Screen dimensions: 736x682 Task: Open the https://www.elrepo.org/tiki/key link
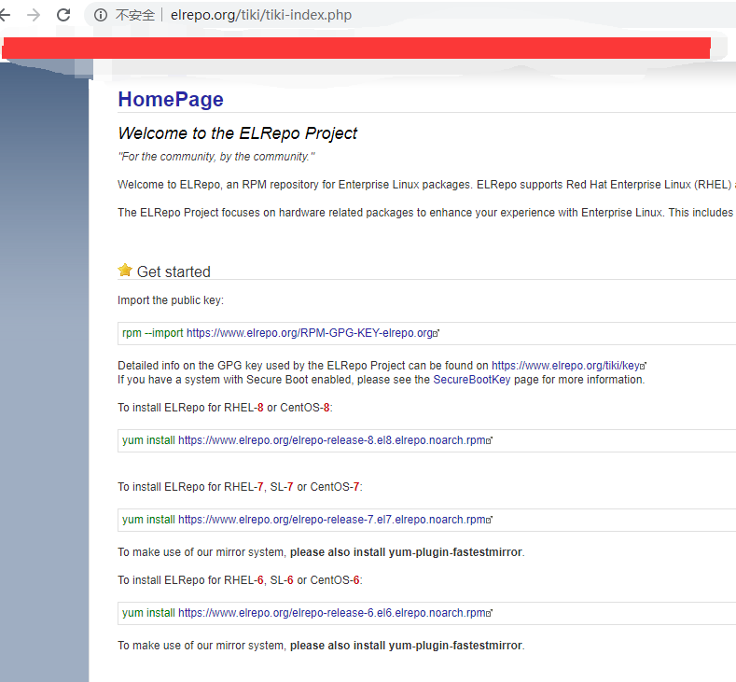565,366
